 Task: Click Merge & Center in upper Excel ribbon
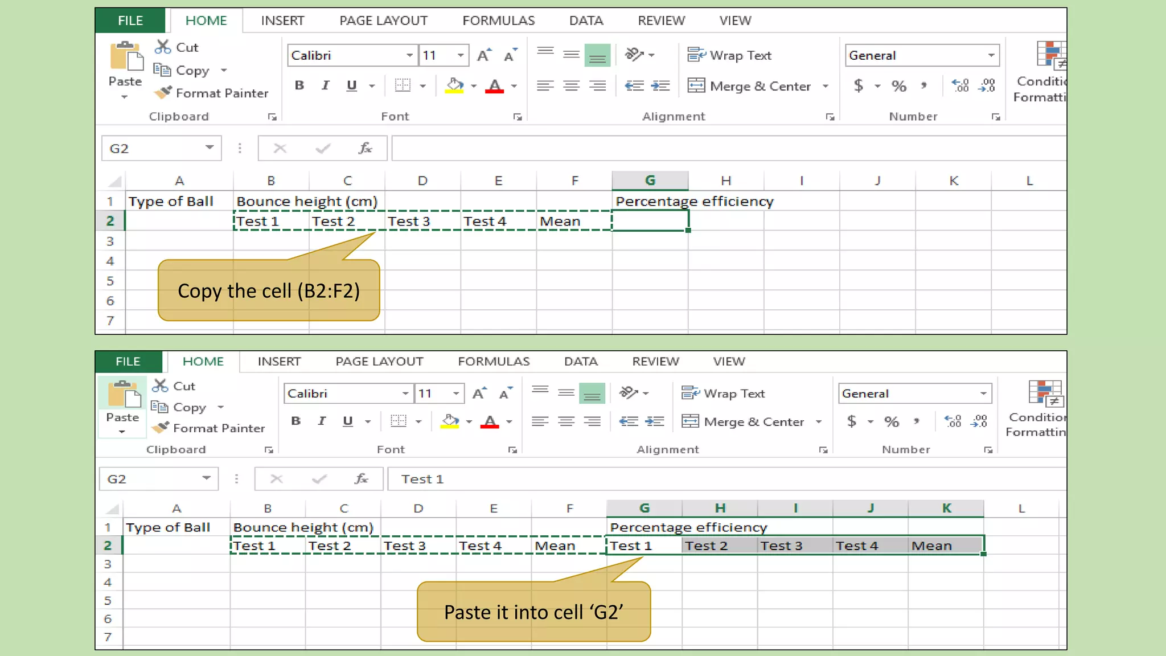coord(749,86)
